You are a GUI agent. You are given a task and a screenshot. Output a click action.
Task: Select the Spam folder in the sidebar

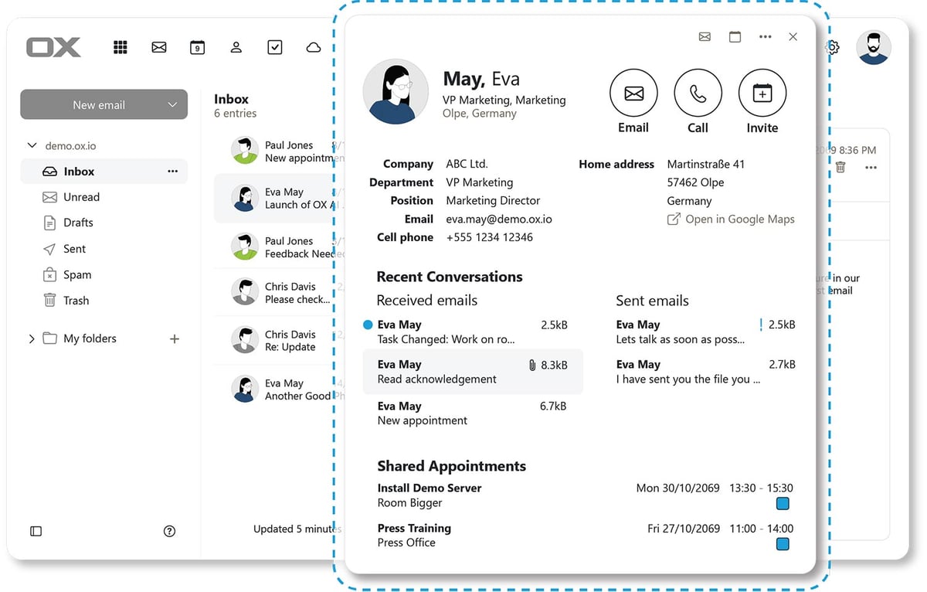coord(77,274)
